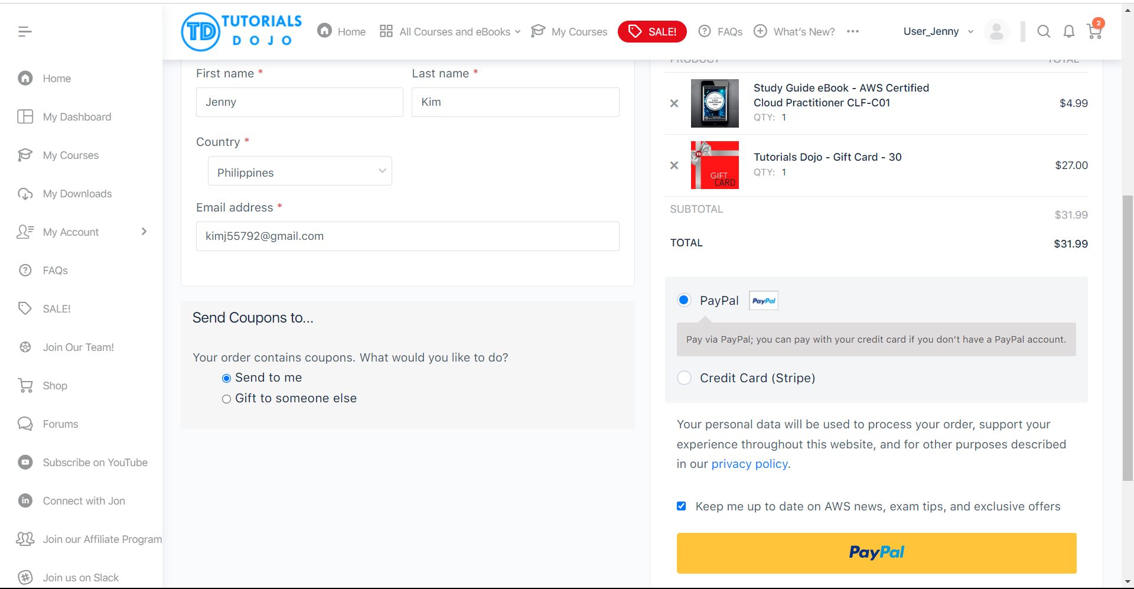Expand the All Courses and eBooks menu

click(x=450, y=32)
